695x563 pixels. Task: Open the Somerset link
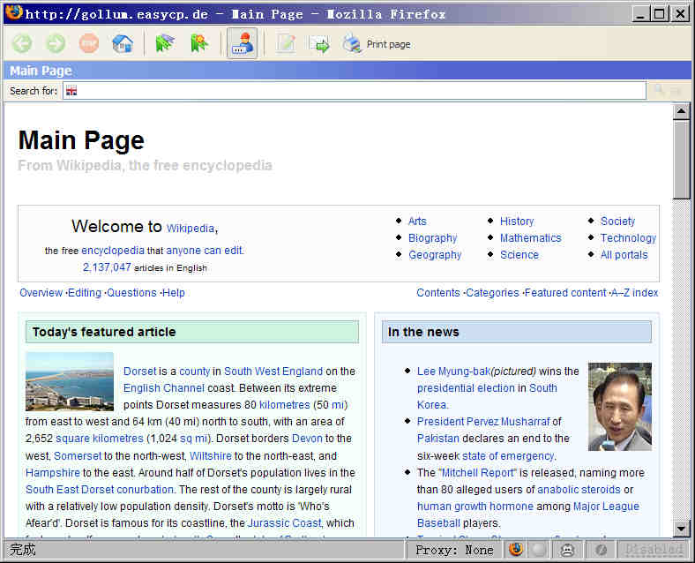(x=78, y=456)
